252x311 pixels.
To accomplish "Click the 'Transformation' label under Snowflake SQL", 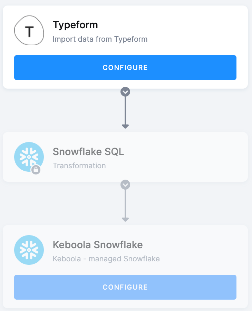I will [79, 165].
